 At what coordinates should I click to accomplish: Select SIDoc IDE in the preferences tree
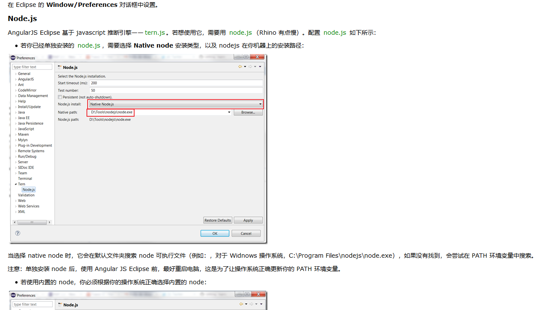26,168
